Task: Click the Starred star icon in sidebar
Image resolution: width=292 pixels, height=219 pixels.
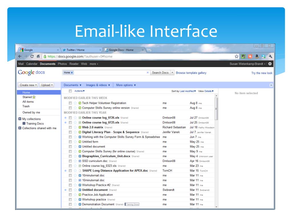Action: (x=34, y=97)
